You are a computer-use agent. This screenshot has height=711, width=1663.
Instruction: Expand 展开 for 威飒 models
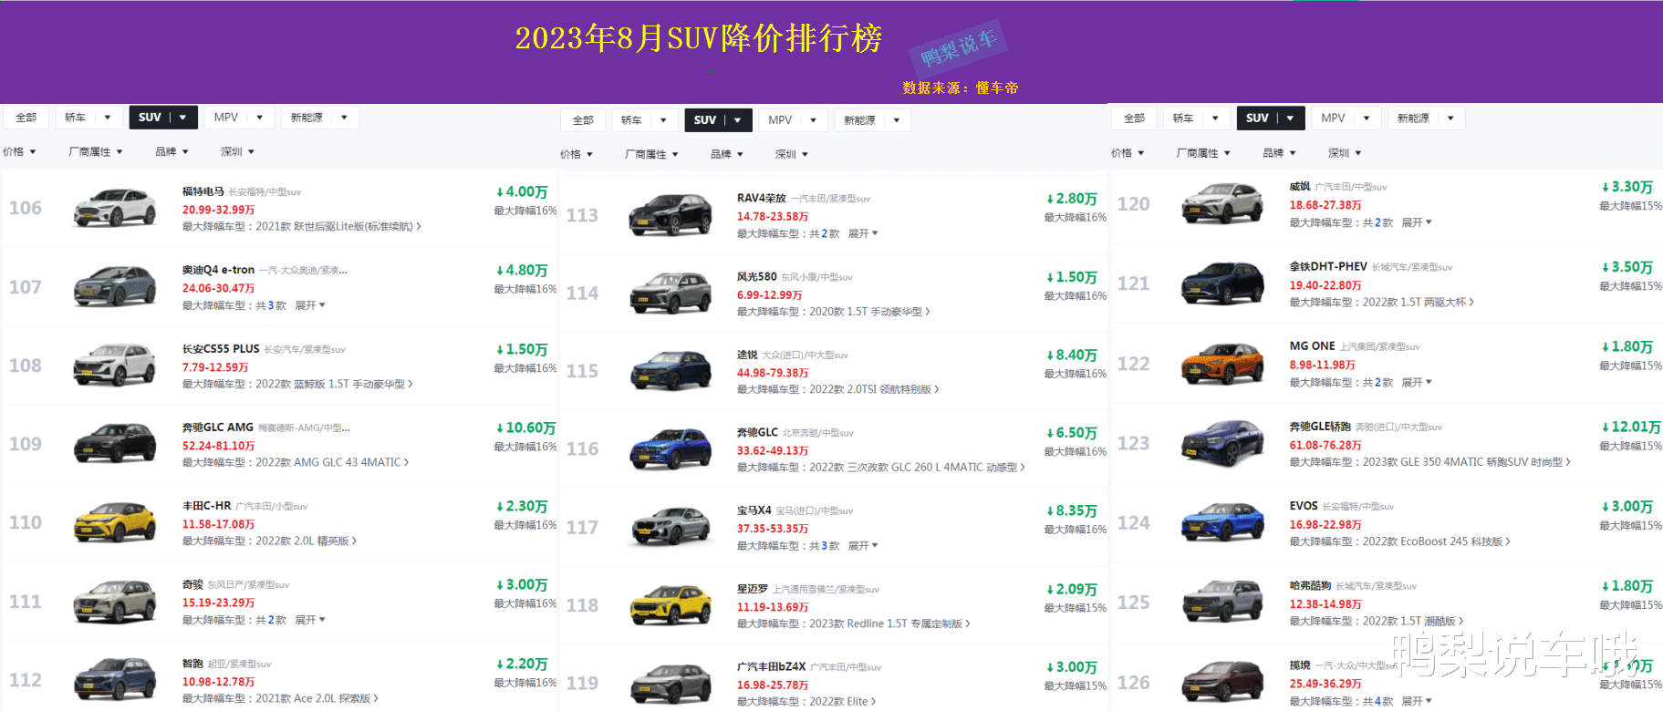pos(1417,222)
